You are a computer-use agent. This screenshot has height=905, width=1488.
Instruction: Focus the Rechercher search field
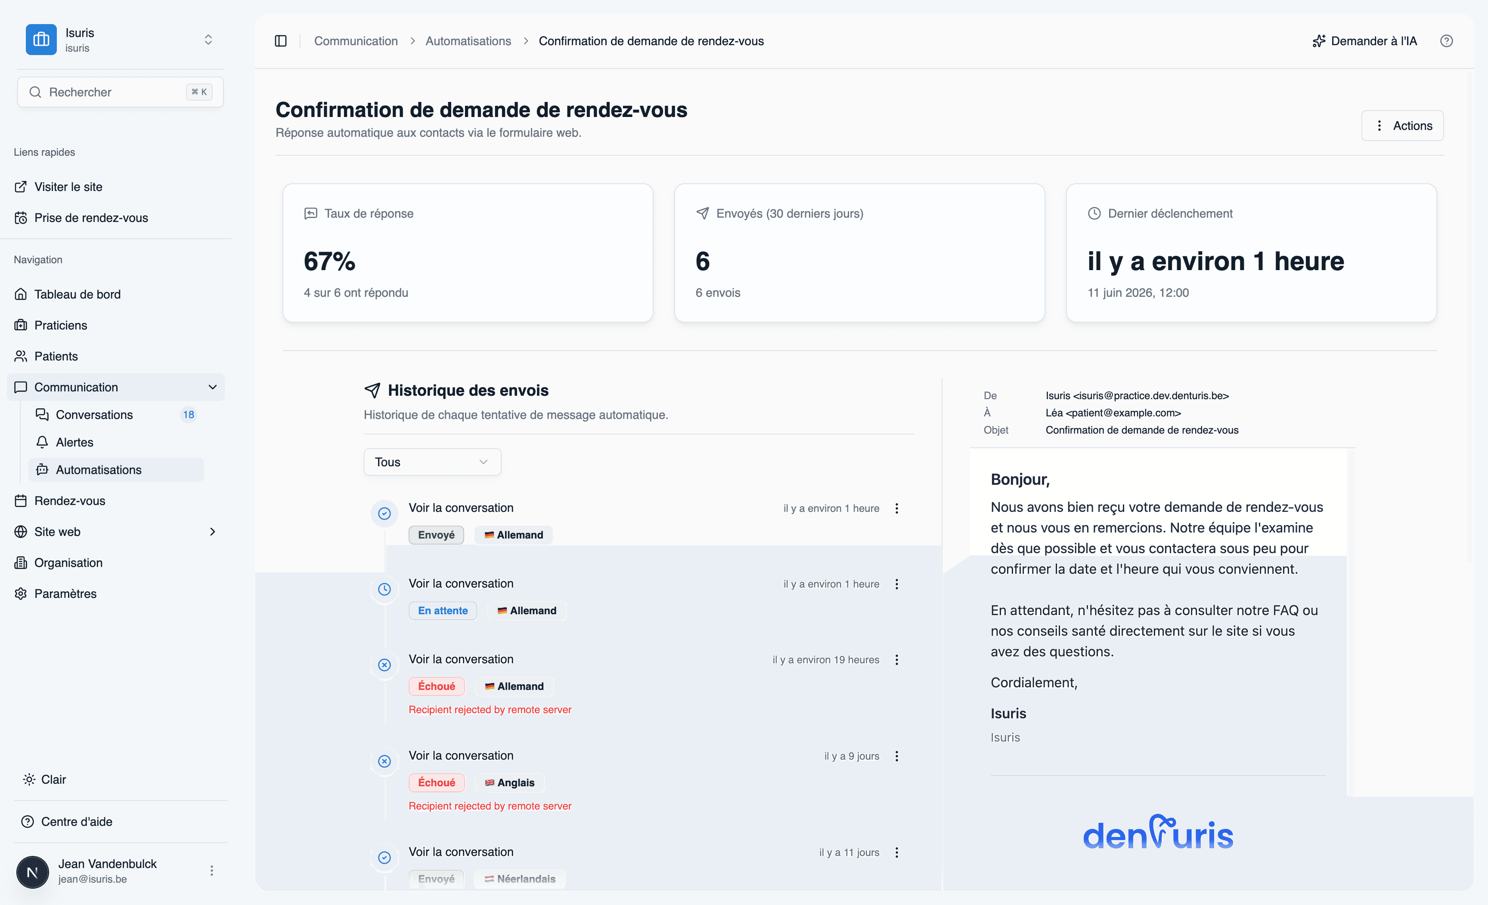click(120, 92)
